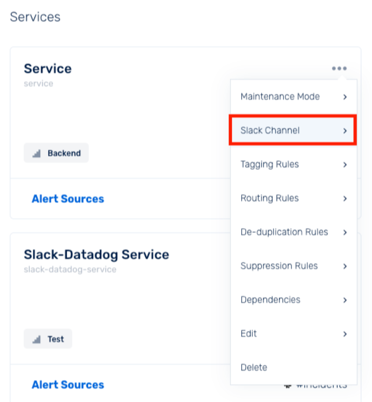This screenshot has width=372, height=402.
Task: Delete the service via menu option
Action: pos(294,368)
